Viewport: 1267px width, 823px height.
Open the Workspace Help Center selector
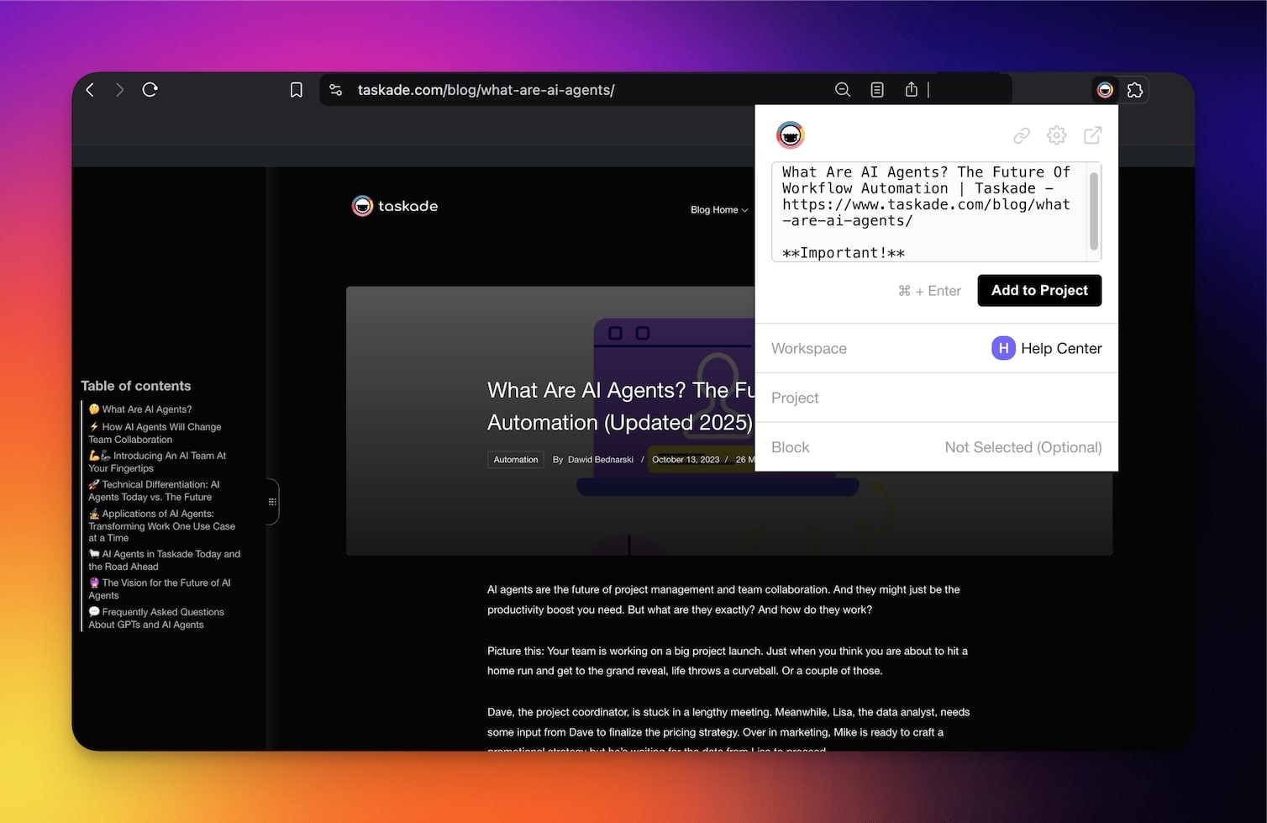[1046, 348]
